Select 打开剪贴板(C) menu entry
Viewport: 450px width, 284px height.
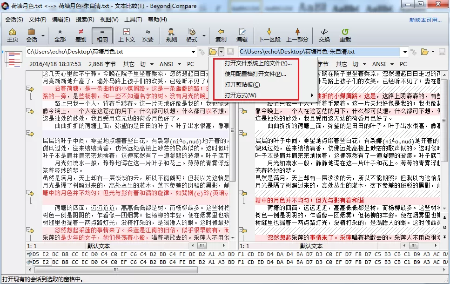(x=242, y=85)
